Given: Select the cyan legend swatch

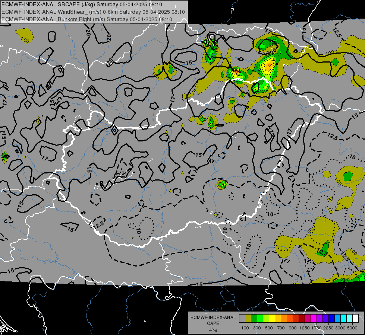Looking at the screenshot, I should pyautogui.click(x=344, y=319).
